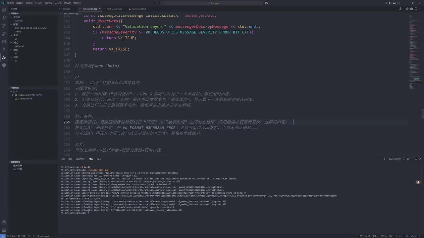Click the C++ language mode status item
Viewport: 424px width, 238px height.
coord(401,236)
